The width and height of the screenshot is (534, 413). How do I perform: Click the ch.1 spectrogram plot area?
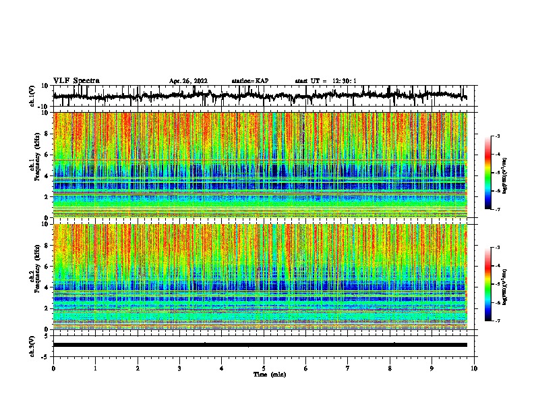click(260, 165)
